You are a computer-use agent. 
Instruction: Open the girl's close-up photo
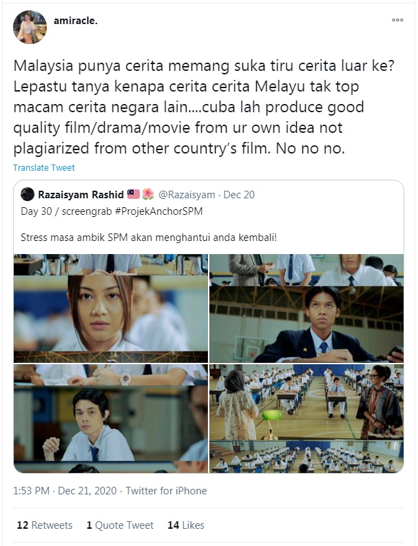coord(111,308)
